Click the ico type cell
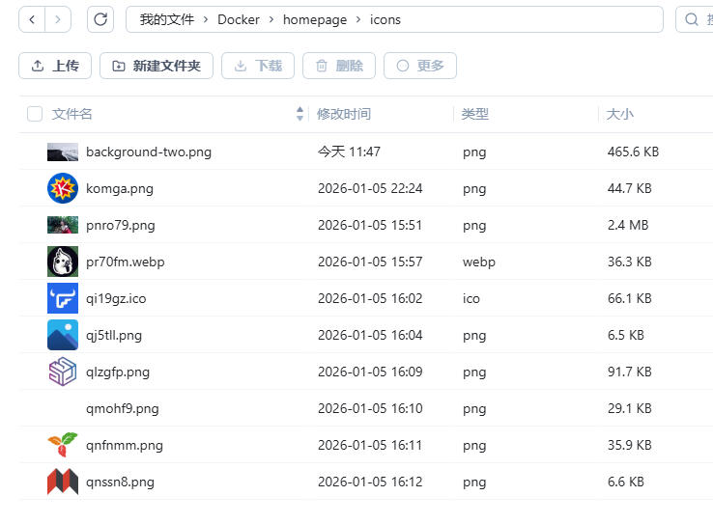713x524 pixels. 471,299
